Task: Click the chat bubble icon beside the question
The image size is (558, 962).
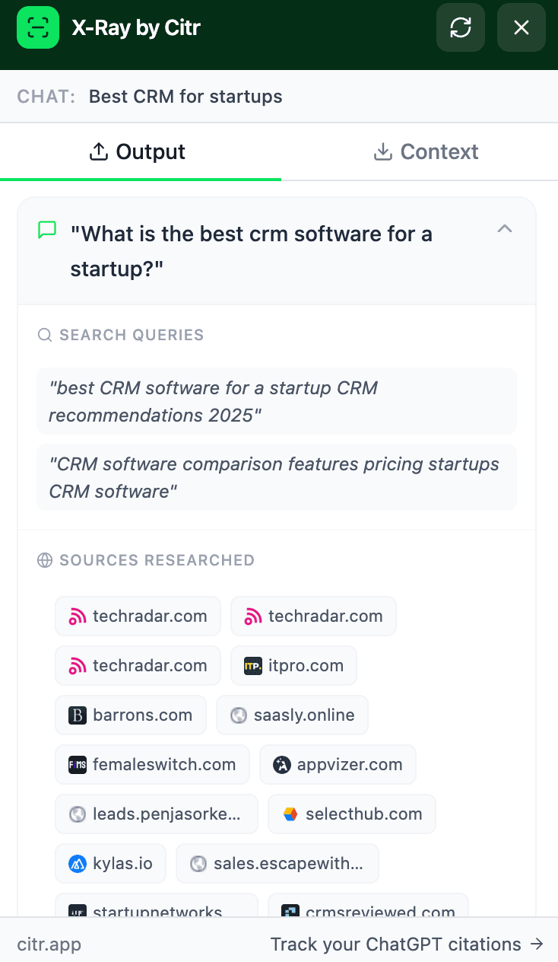Action: tap(47, 230)
